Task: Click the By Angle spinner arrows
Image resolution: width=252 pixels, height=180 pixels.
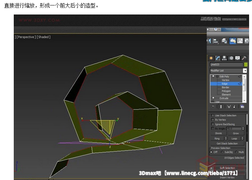Action: tap(243, 129)
